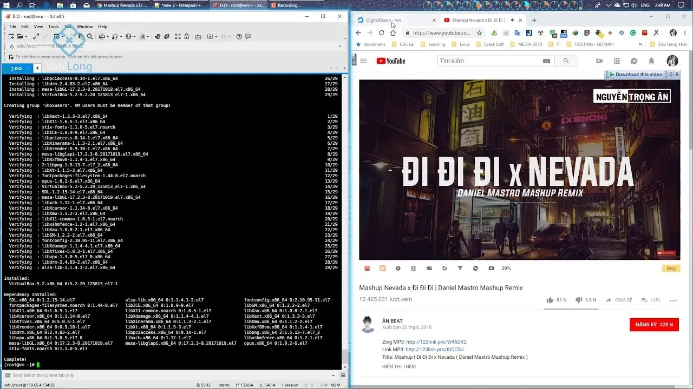Open the dropdown arrow beside Open session icon

(26, 37)
